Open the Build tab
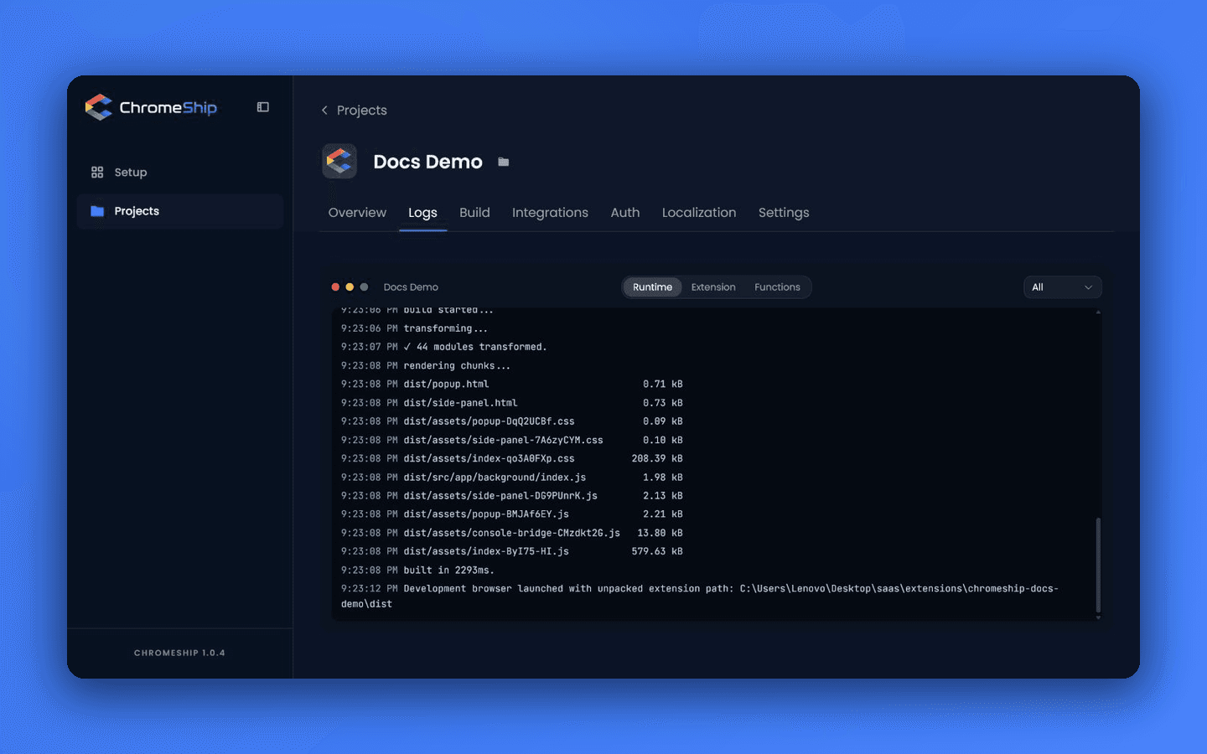 (474, 213)
